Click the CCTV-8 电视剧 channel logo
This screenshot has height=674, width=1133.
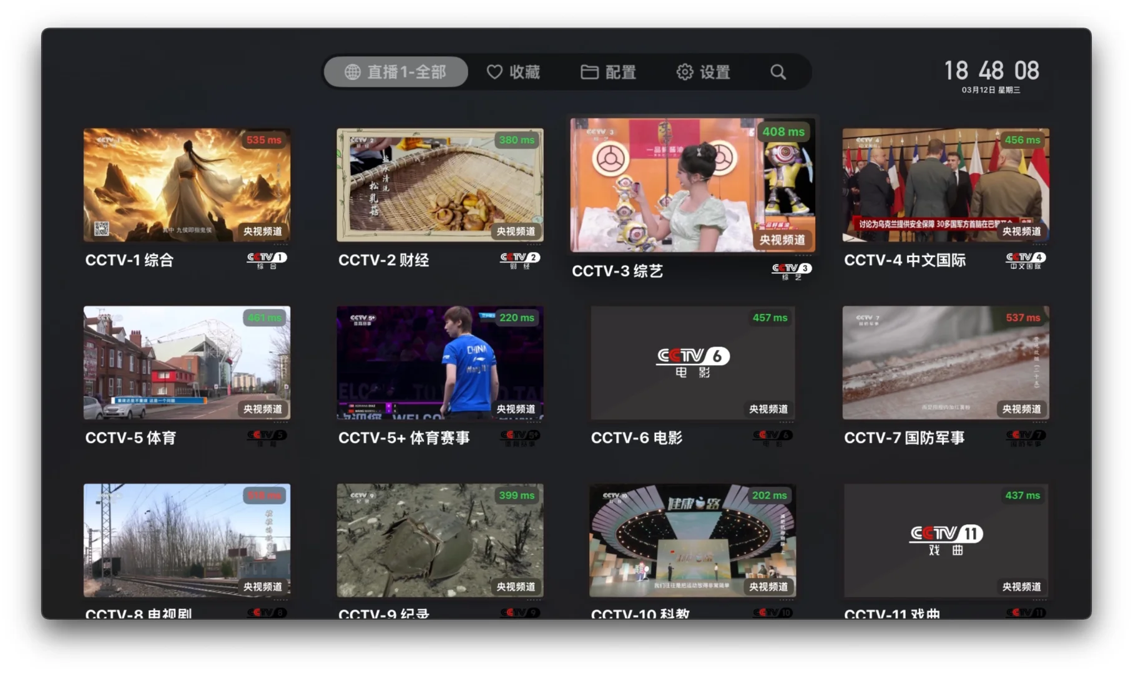click(268, 612)
